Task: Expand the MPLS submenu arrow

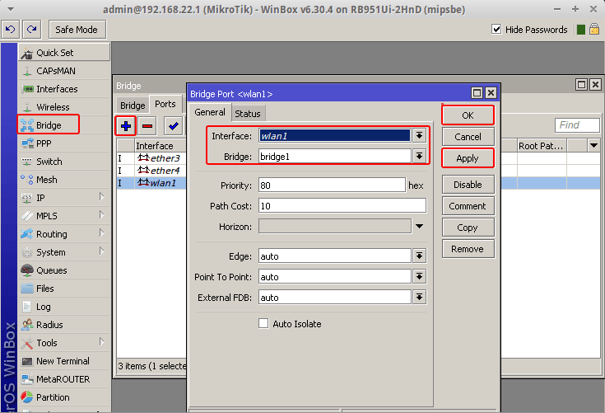Action: click(x=101, y=215)
